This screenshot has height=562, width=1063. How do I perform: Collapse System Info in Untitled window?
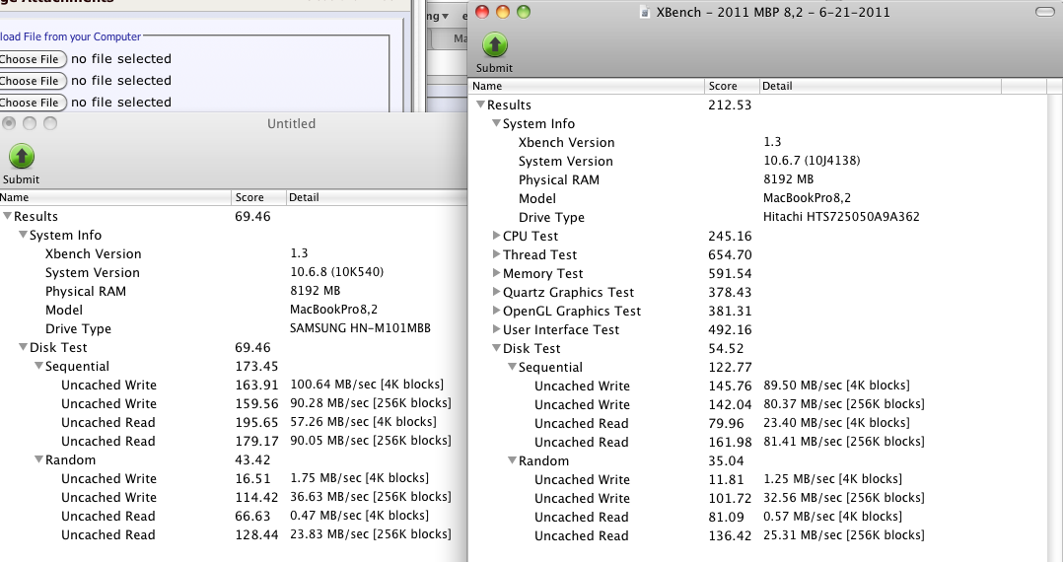23,235
